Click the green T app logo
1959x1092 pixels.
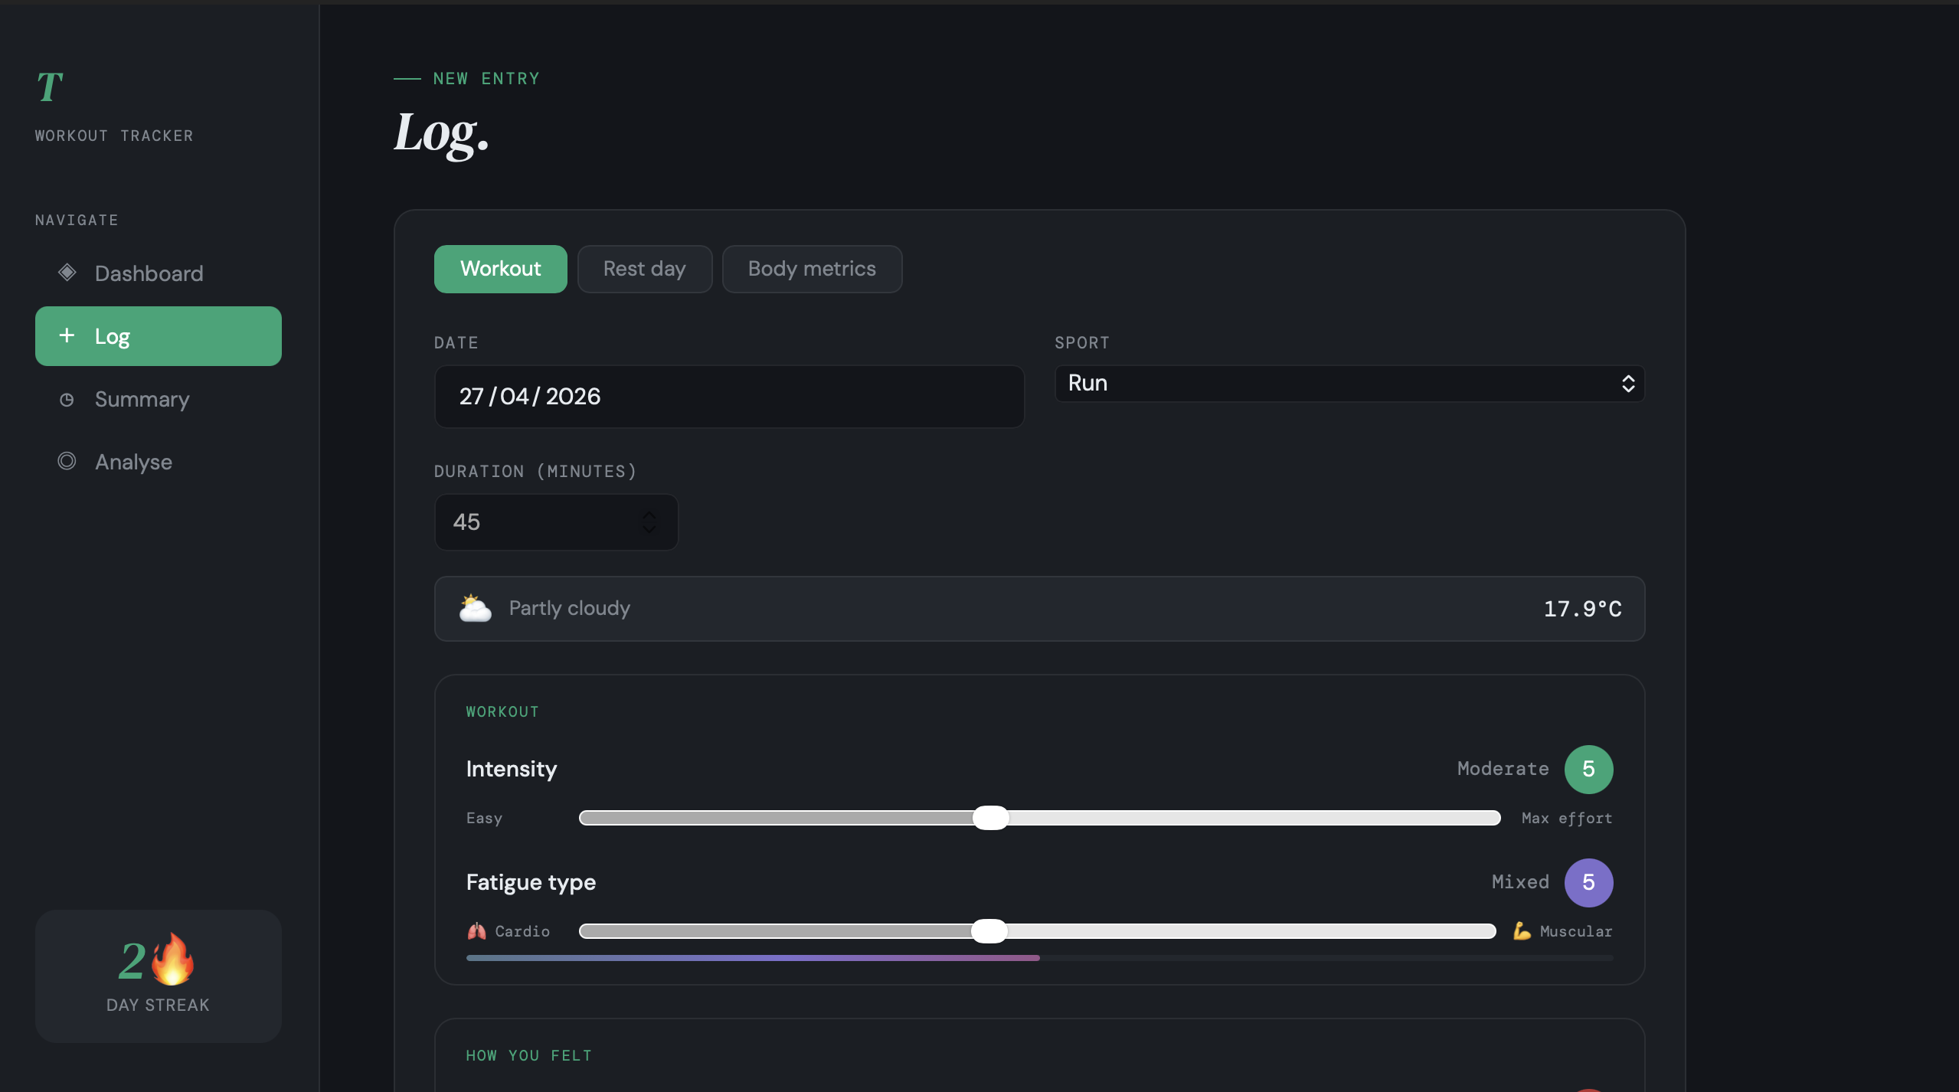click(x=50, y=87)
